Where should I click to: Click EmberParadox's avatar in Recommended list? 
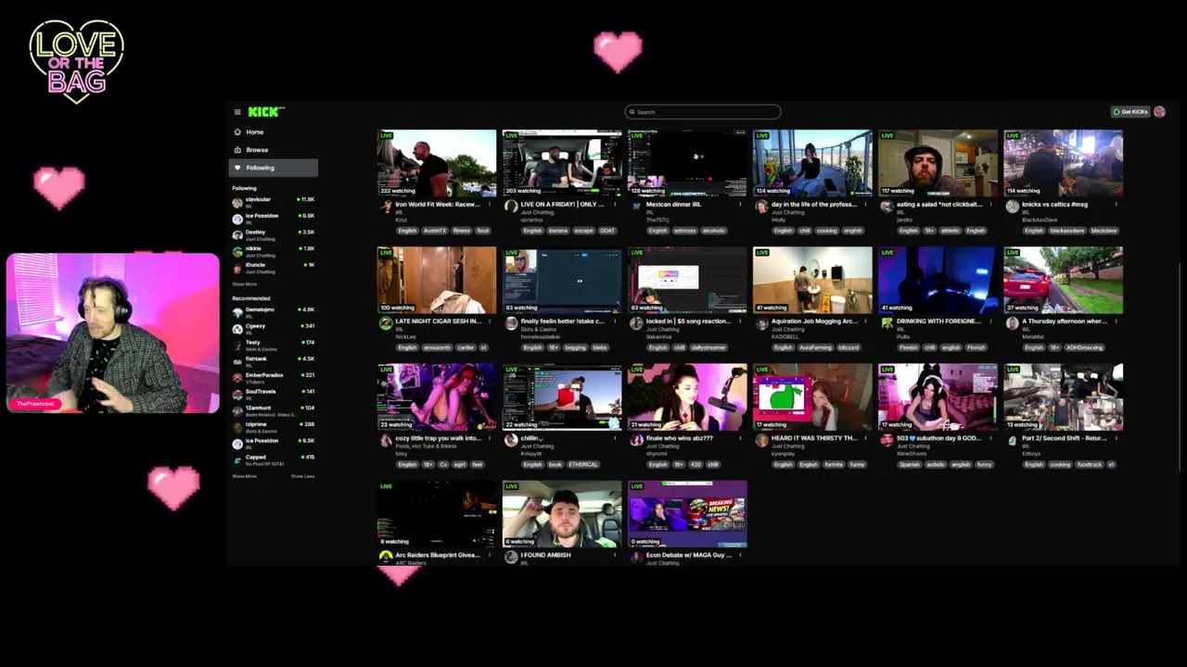coord(237,377)
